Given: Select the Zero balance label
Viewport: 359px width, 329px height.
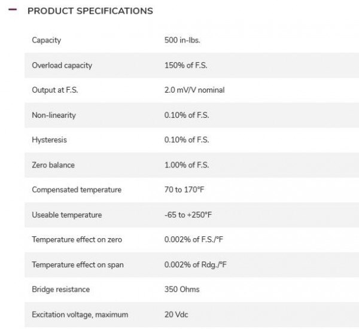Looking at the screenshot, I should click(x=53, y=165).
